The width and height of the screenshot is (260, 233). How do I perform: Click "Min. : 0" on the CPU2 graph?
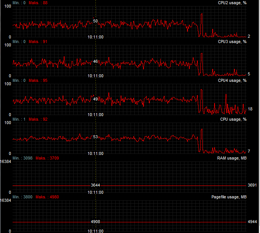(x=19, y=3)
